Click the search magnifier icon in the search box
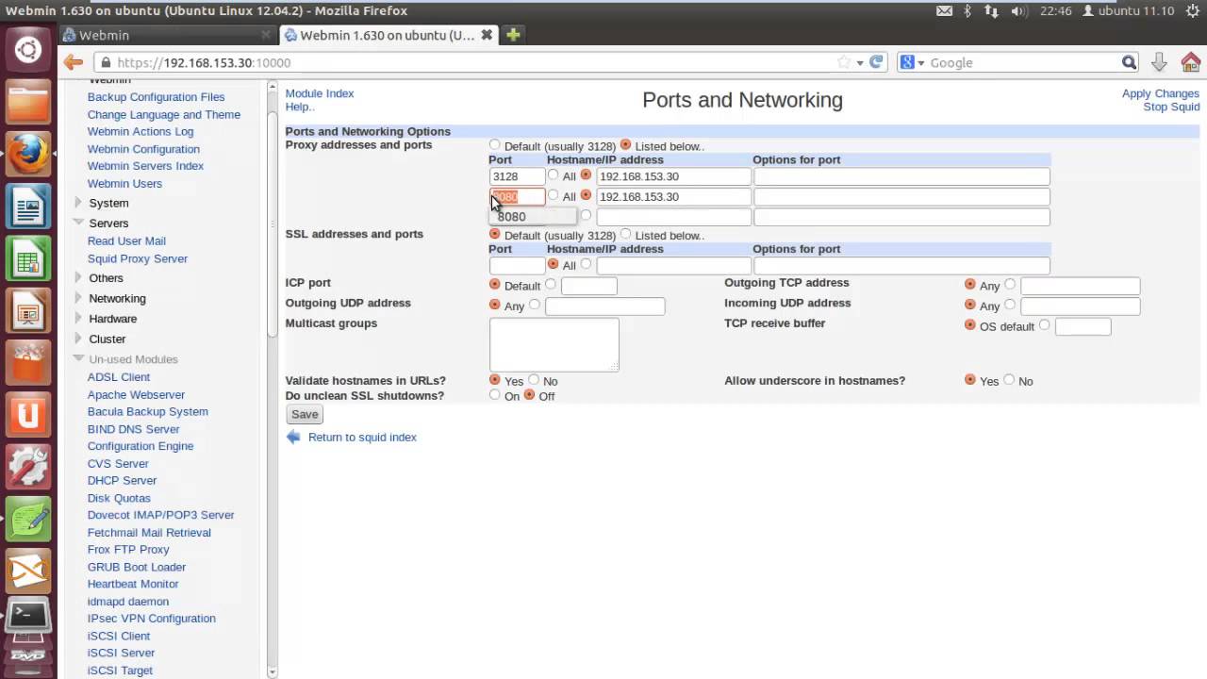Screen dimensions: 1207x679 1129,62
